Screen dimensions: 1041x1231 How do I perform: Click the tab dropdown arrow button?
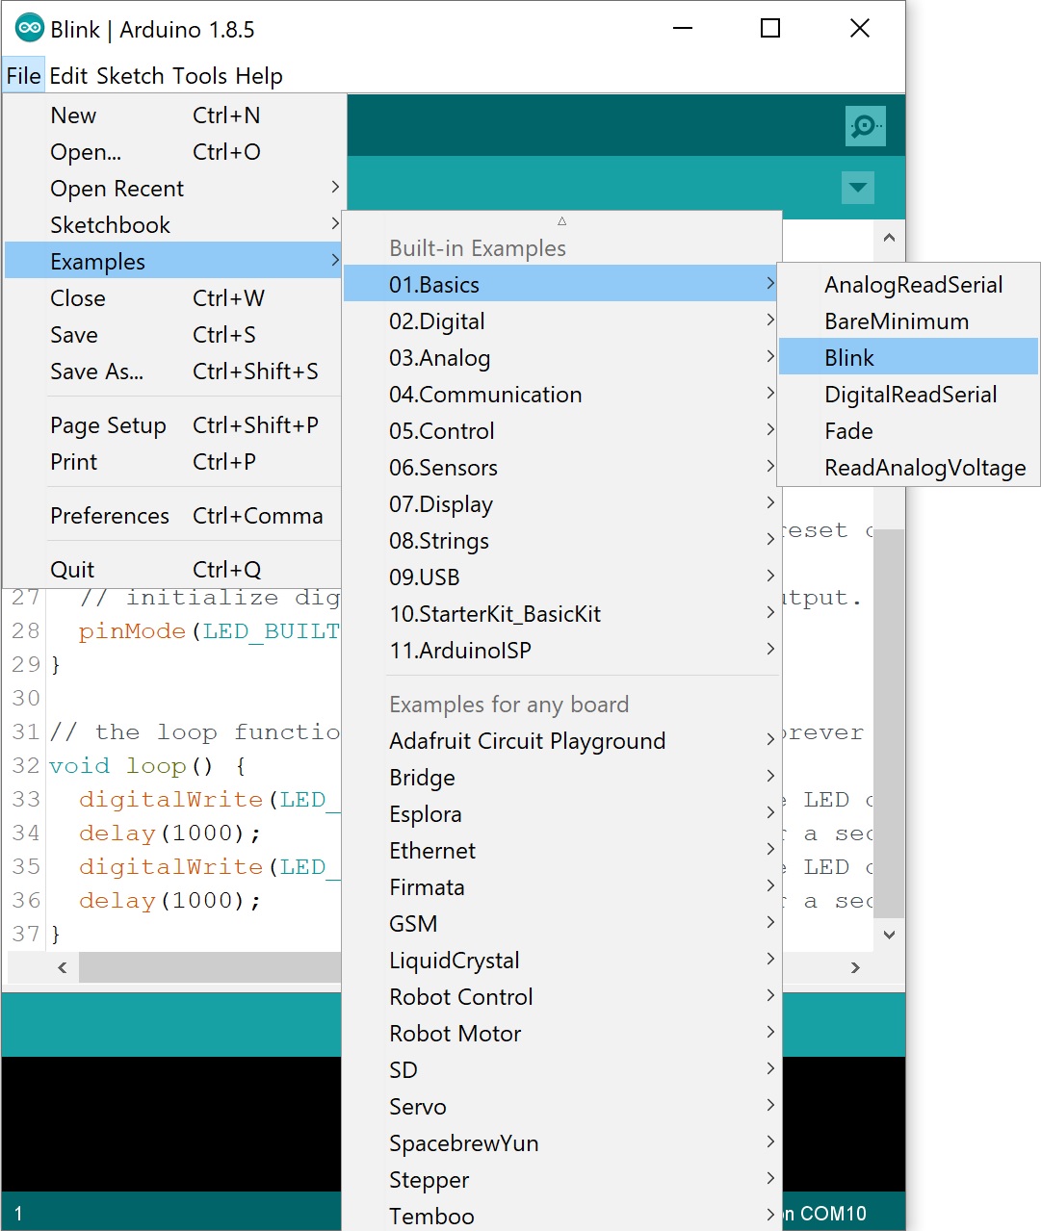857,187
